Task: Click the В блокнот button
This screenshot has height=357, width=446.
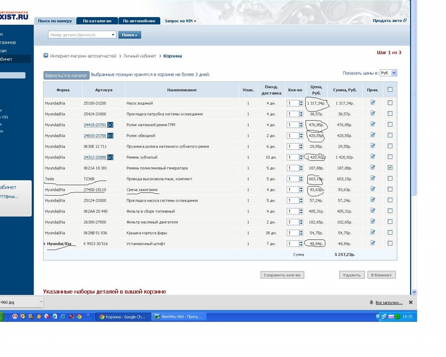Action: pyautogui.click(x=381, y=275)
